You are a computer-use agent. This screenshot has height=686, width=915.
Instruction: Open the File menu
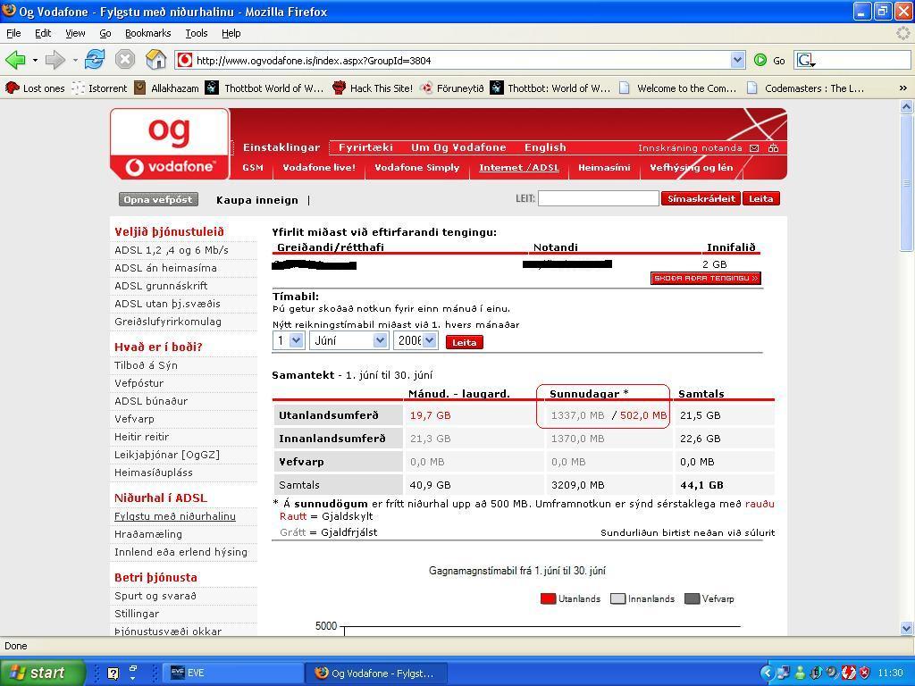click(13, 33)
